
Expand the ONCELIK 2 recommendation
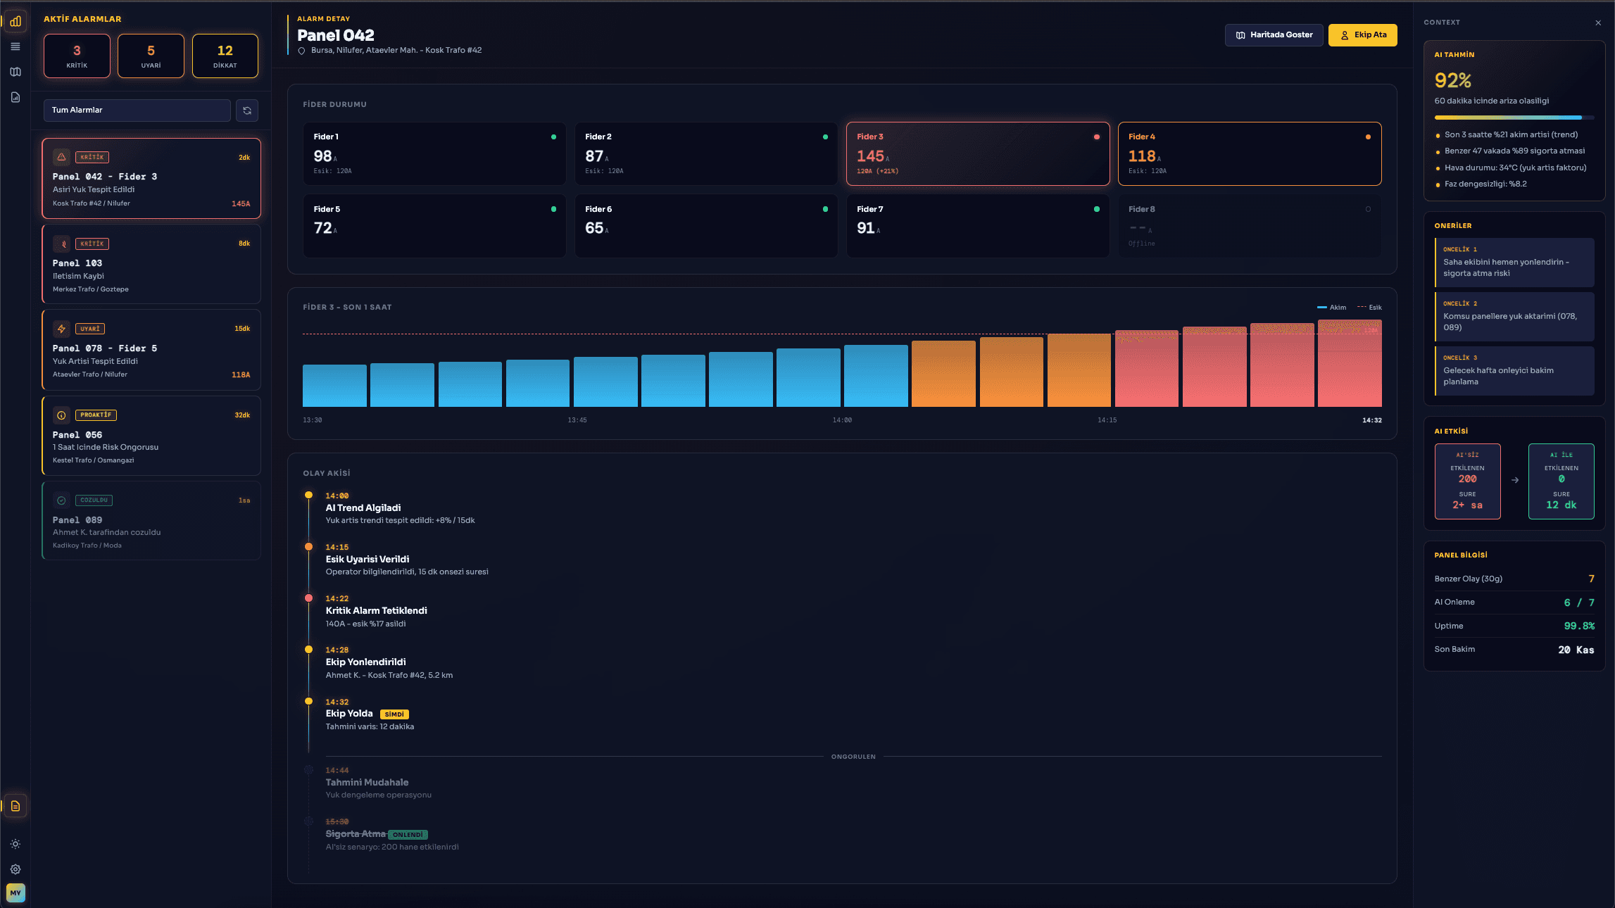pos(1514,316)
